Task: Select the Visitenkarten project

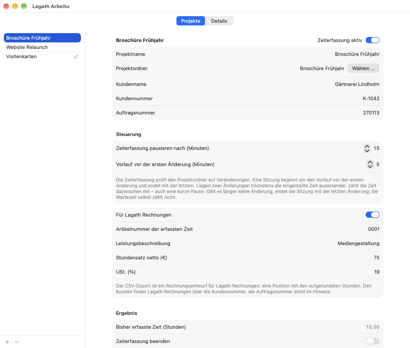Action: click(x=42, y=57)
